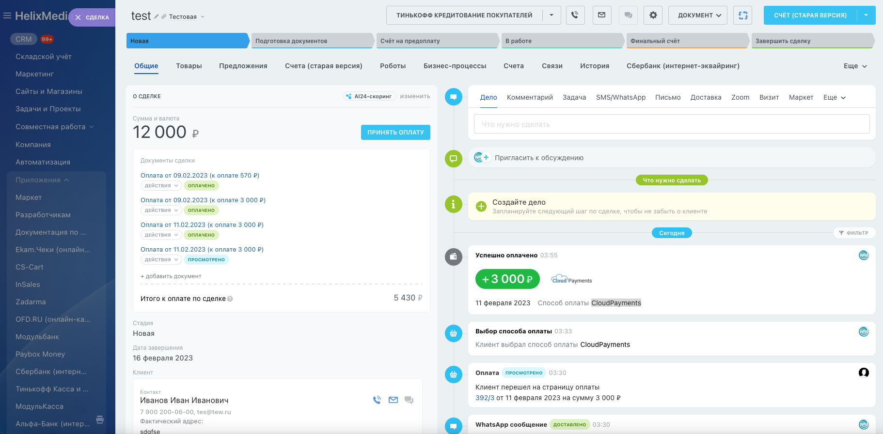Click wallet icon of Успешно оплачено entry
Screen dimensions: 883x434
click(454, 256)
